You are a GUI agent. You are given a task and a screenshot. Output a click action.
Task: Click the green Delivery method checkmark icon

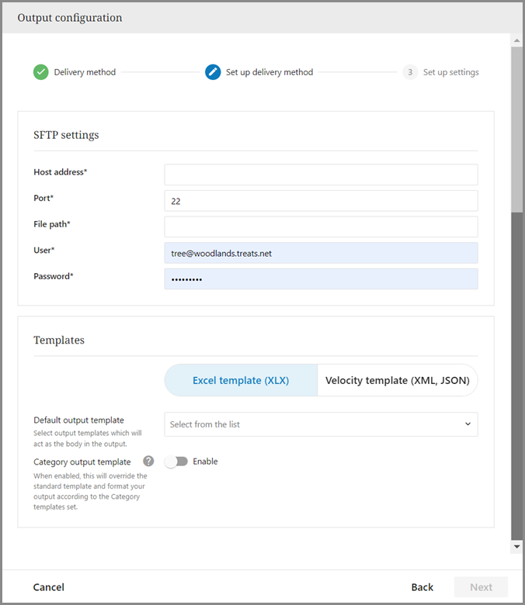pyautogui.click(x=41, y=72)
